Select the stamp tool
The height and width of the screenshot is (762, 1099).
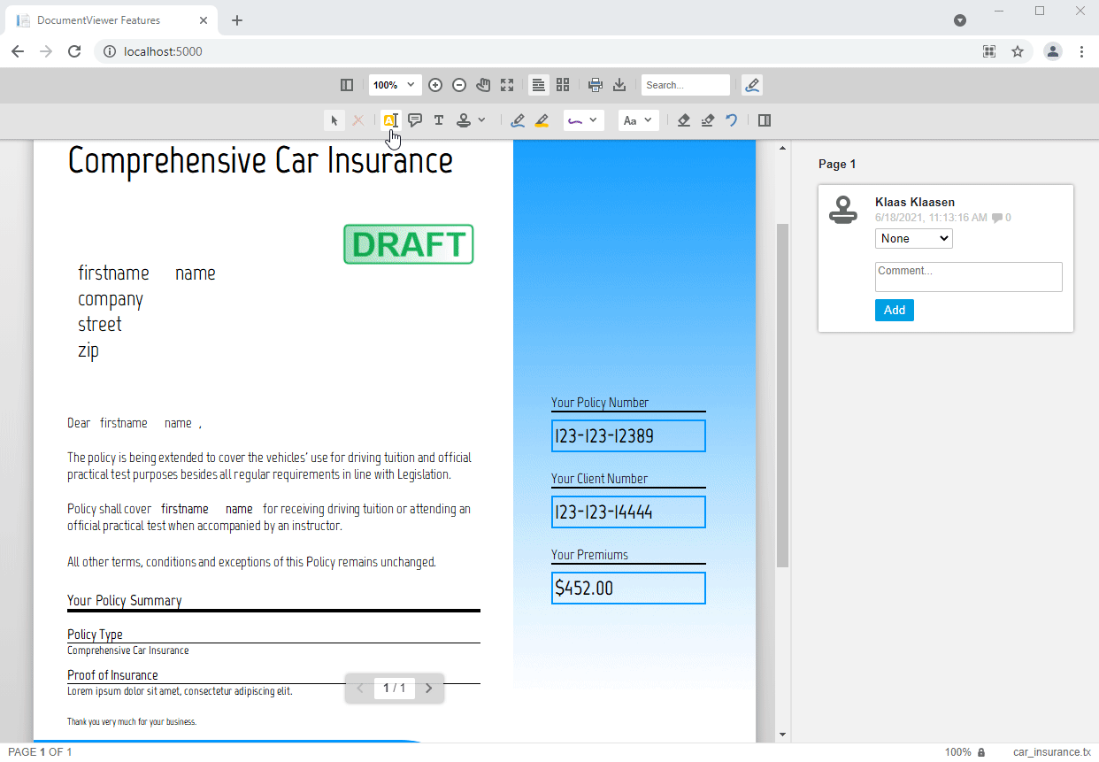click(464, 120)
